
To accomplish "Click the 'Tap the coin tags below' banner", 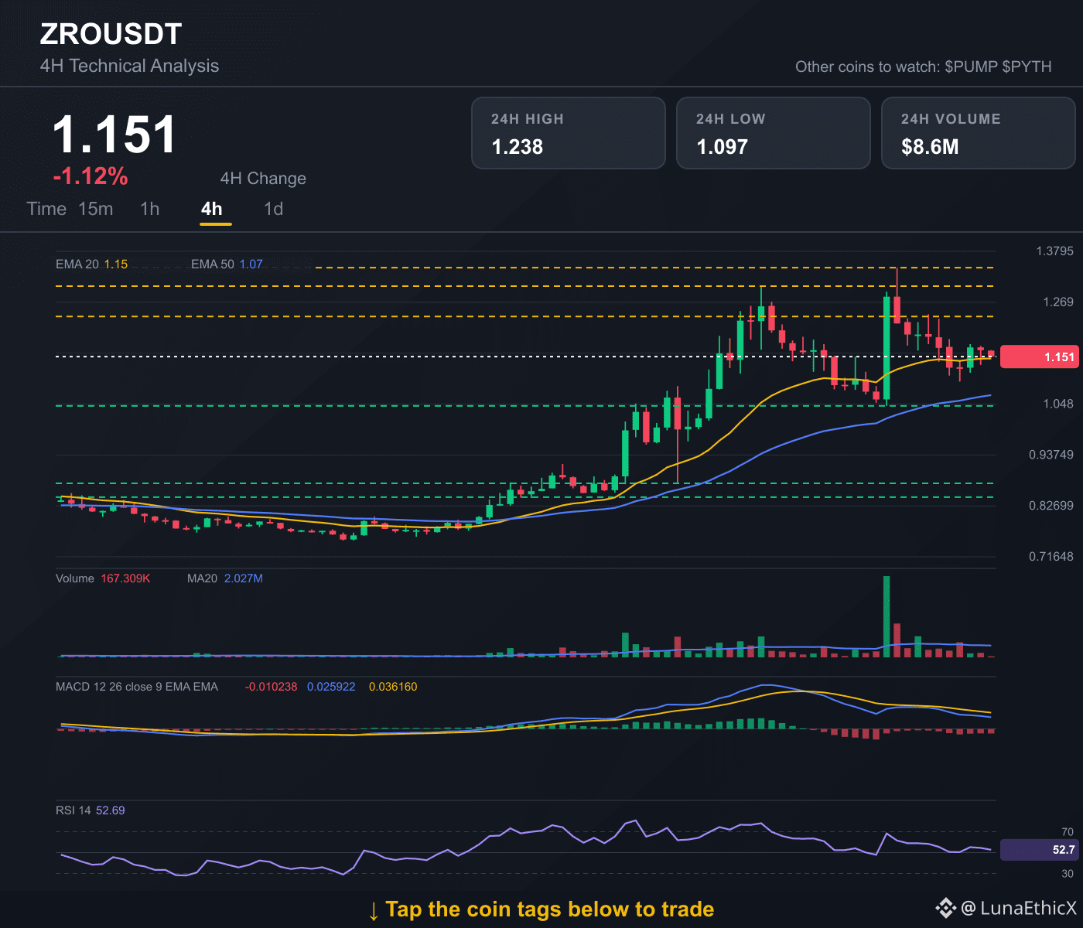I will pos(541,909).
